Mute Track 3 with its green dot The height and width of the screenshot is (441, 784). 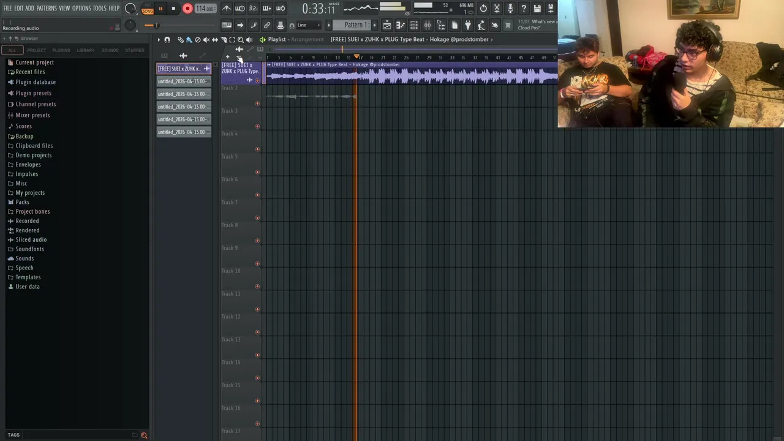257,126
